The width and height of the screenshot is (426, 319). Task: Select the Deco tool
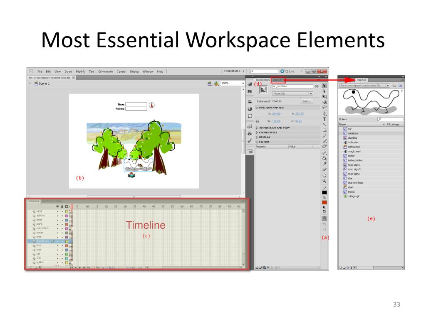pyautogui.click(x=324, y=147)
